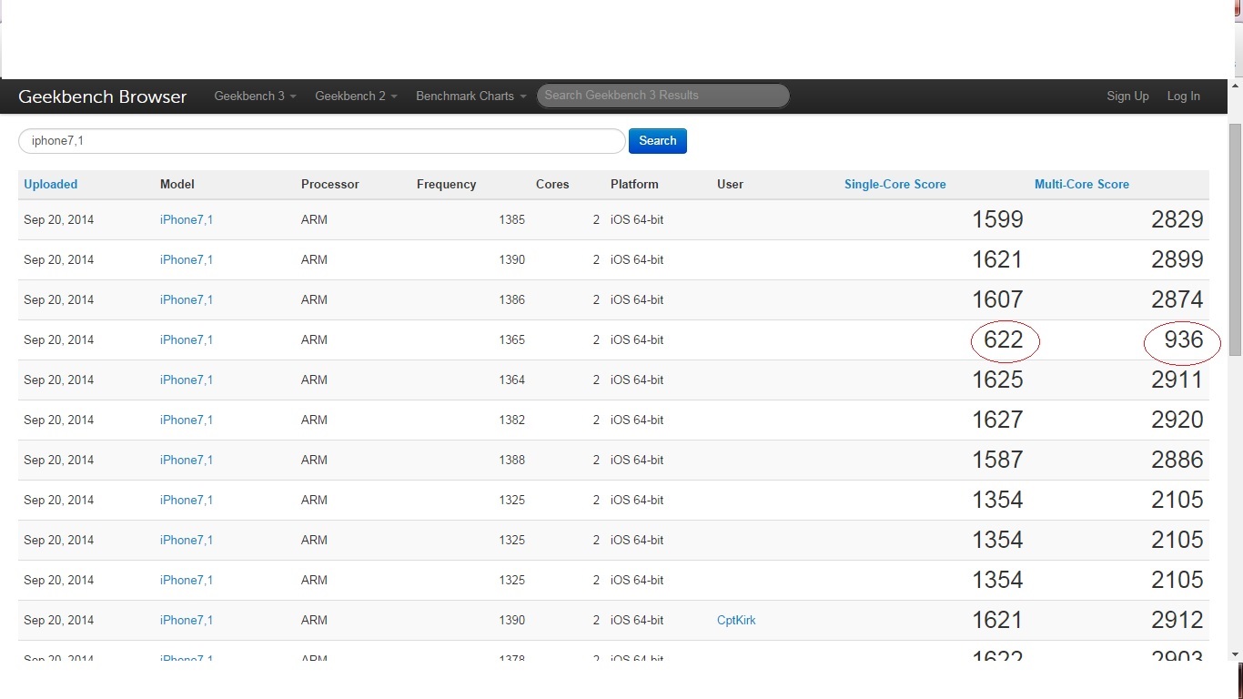The width and height of the screenshot is (1243, 699).
Task: Click the frequency value 1365
Action: tap(511, 339)
